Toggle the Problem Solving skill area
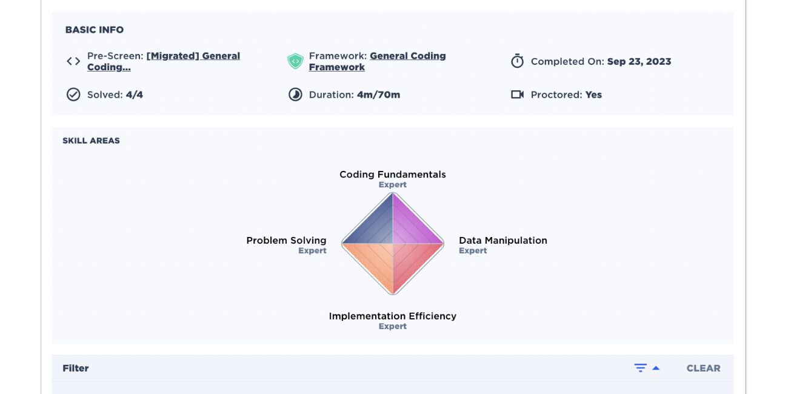This screenshot has width=788, height=394. click(286, 240)
